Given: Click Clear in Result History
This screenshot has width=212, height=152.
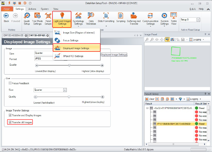Looking at the screenshot, I should 150,99.
